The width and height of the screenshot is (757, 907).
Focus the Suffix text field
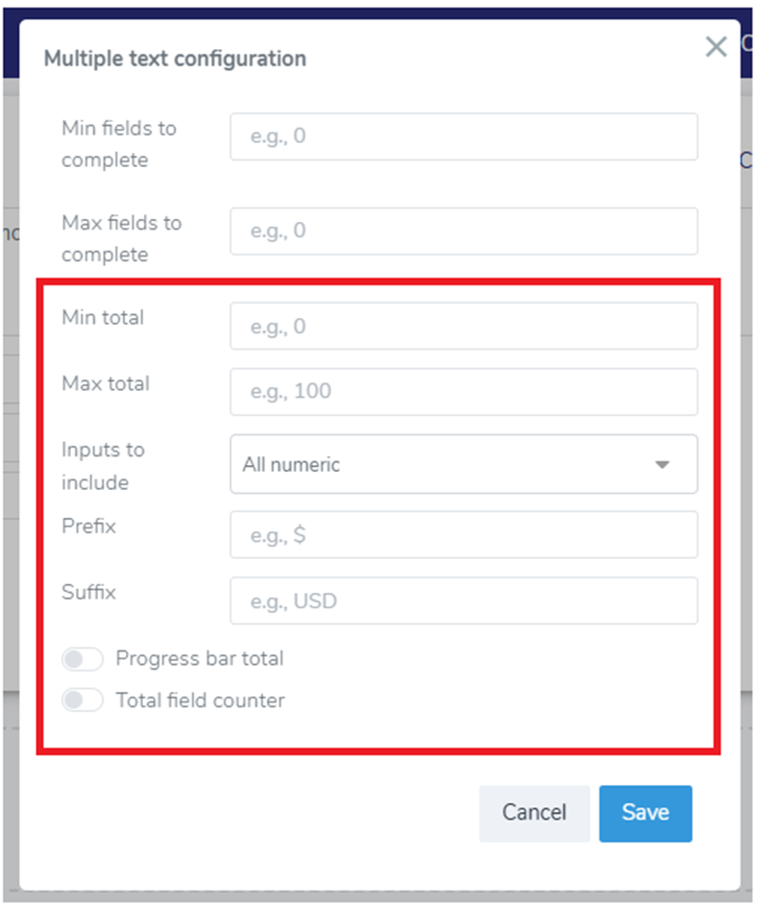click(x=463, y=601)
